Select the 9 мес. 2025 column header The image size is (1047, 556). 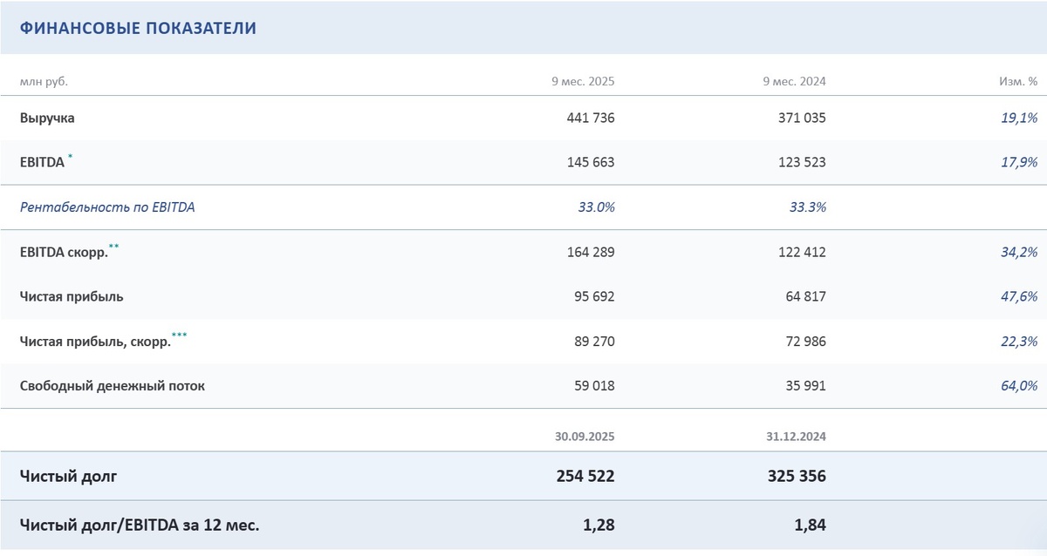583,82
